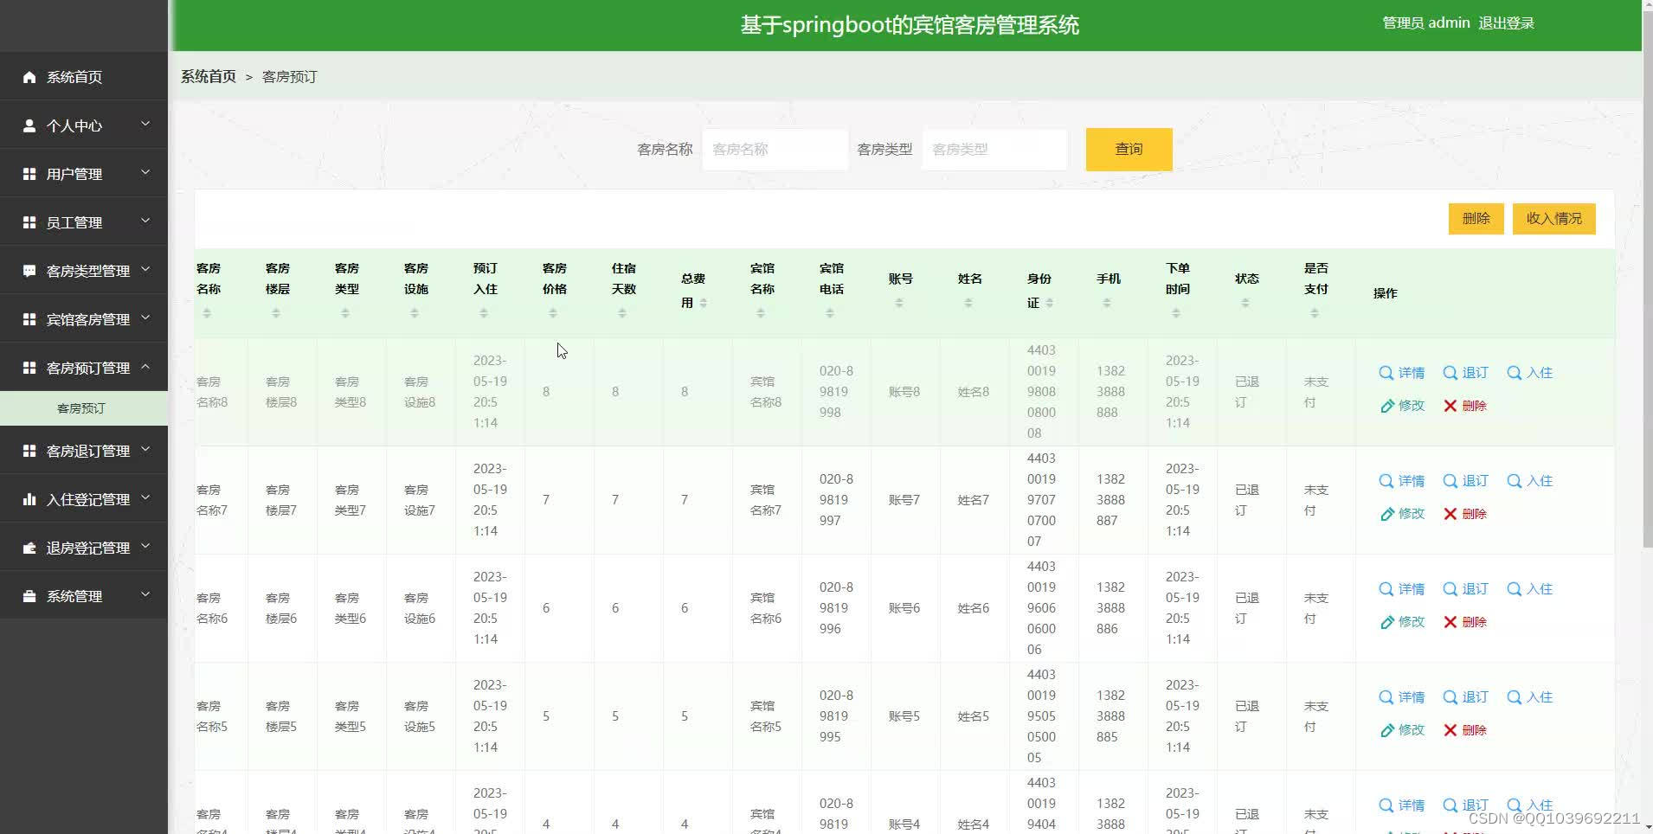Open the 退房登记管理 menu label
Image resolution: width=1653 pixels, height=834 pixels.
(88, 548)
